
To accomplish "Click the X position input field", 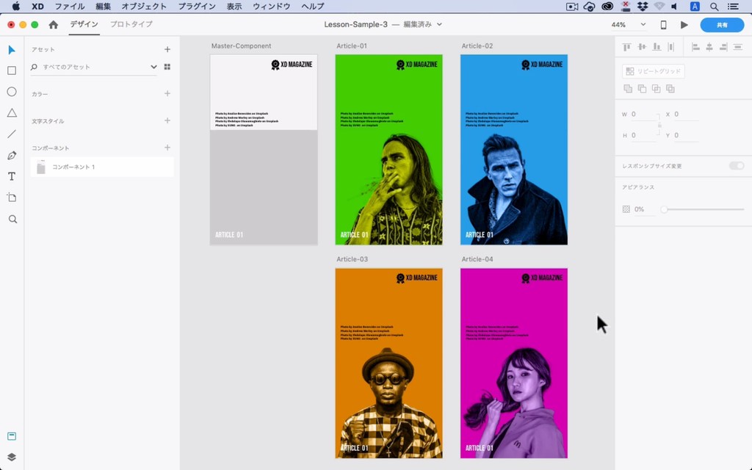I will point(687,114).
